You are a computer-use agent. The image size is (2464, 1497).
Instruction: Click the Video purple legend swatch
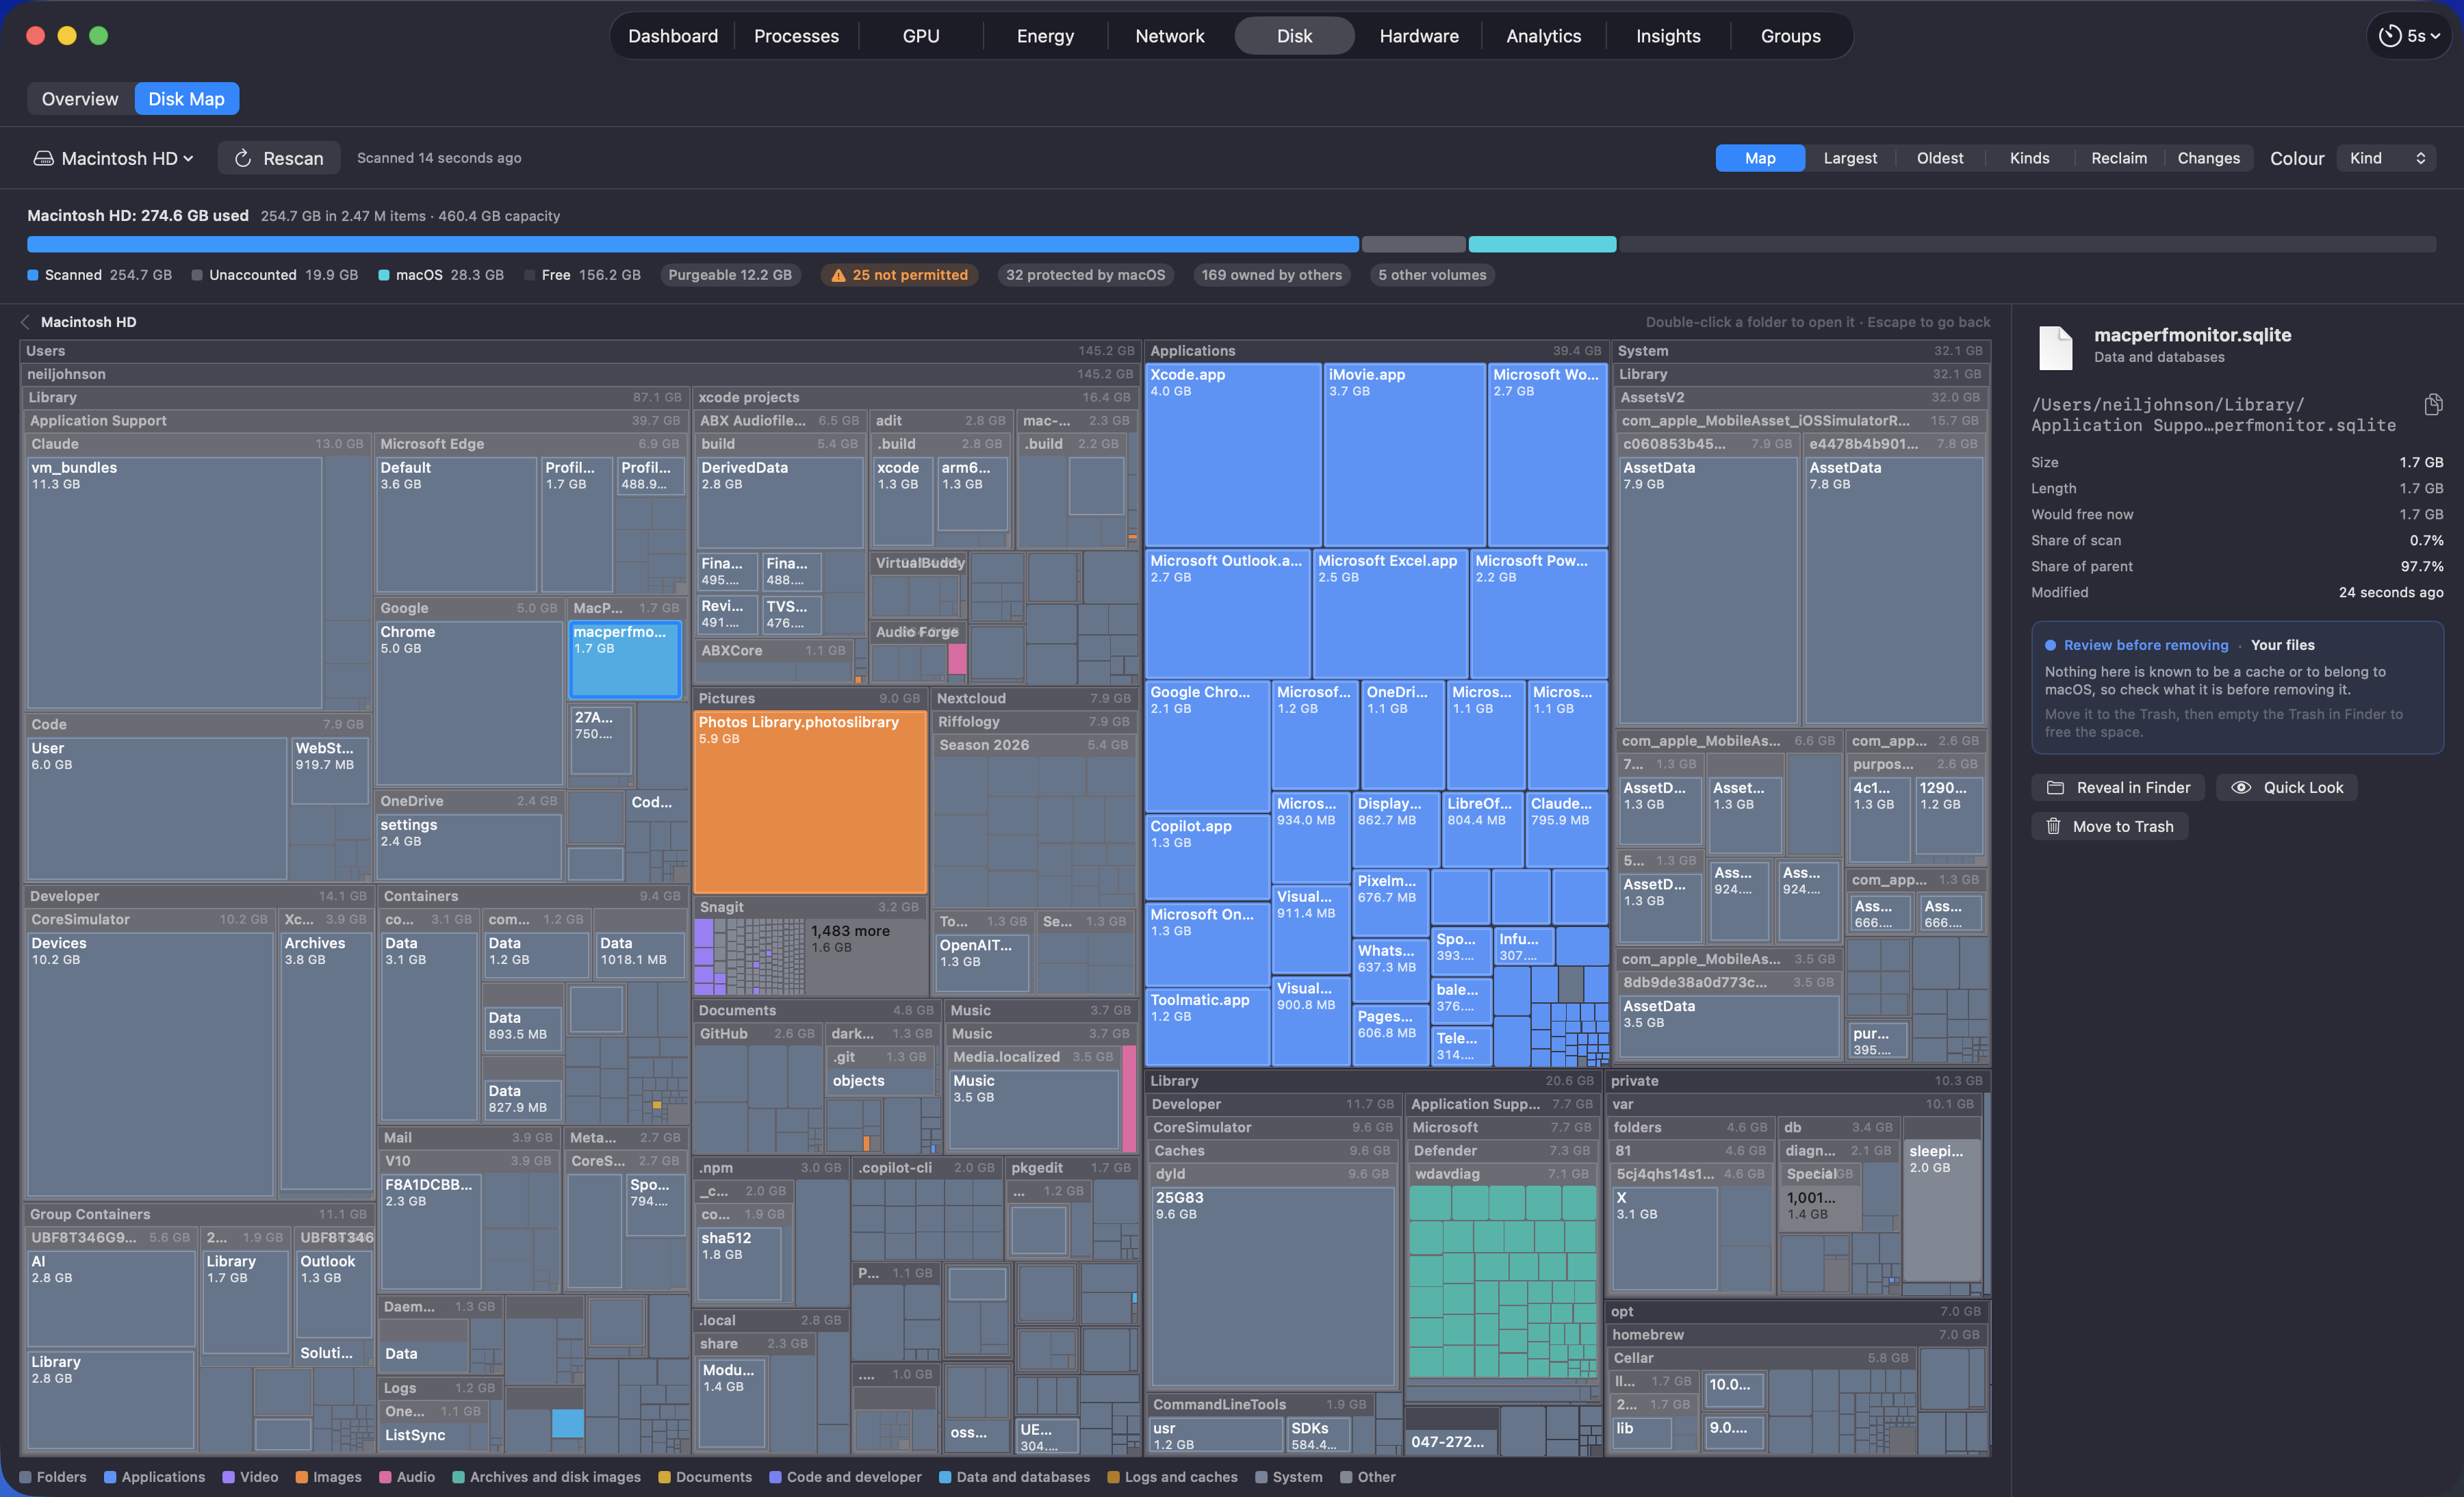pos(228,1477)
